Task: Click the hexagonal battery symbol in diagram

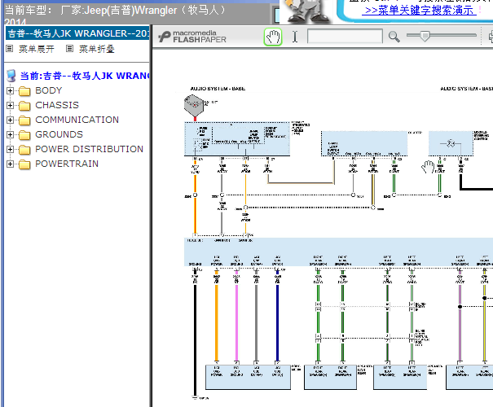Action: 194,106
